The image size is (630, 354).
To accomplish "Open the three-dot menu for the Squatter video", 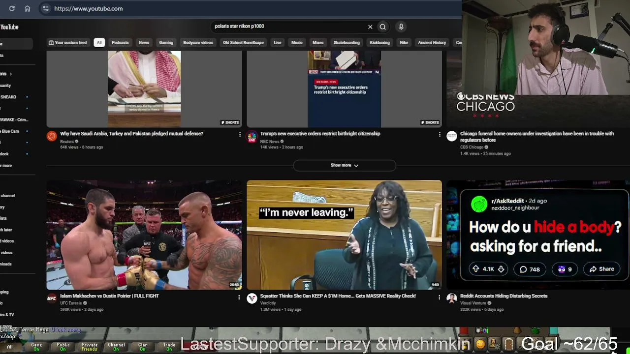I will [439, 297].
